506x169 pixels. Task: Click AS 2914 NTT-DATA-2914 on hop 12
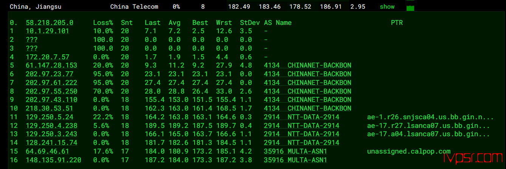coord(302,126)
